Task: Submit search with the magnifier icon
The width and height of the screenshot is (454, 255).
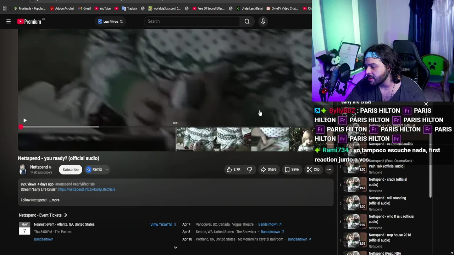Action: click(247, 21)
